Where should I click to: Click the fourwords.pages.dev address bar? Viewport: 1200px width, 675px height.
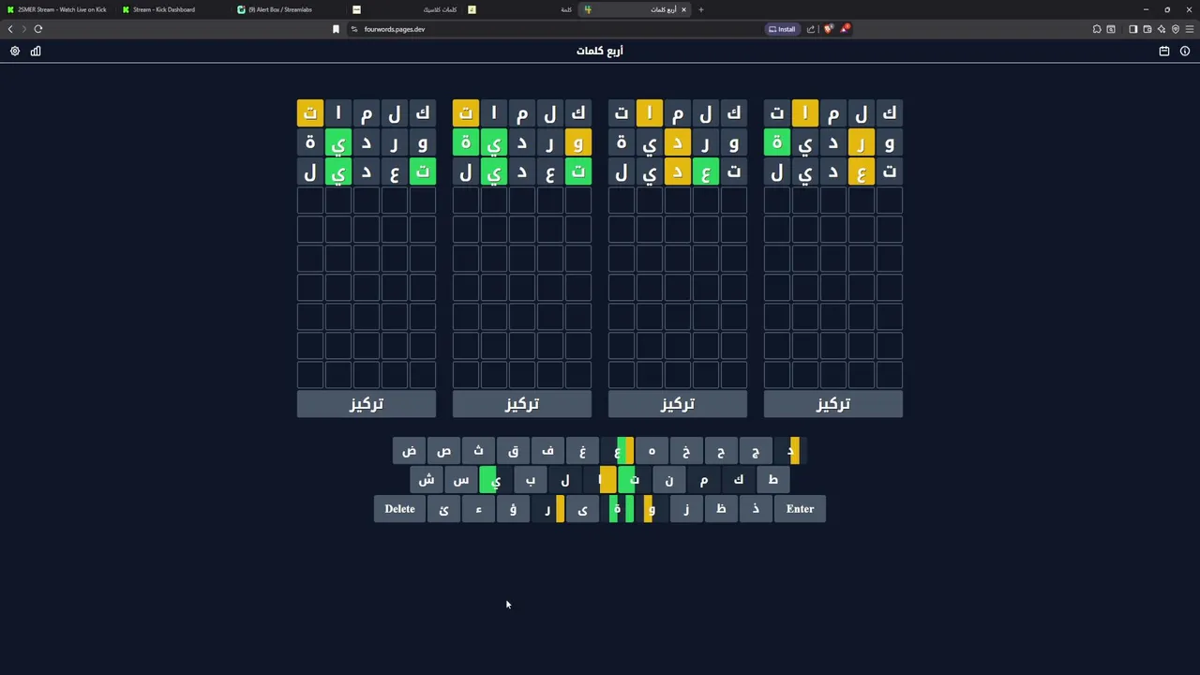pos(553,29)
